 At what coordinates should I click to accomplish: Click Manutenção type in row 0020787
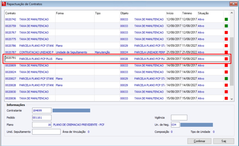102,52
